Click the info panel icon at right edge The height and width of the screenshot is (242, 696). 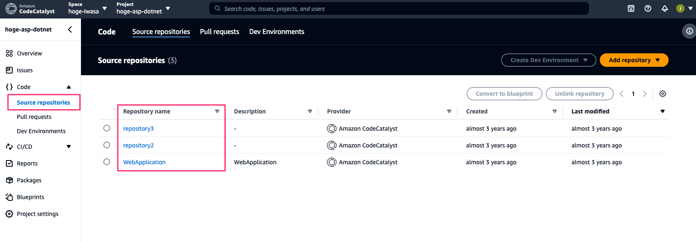[x=689, y=31]
